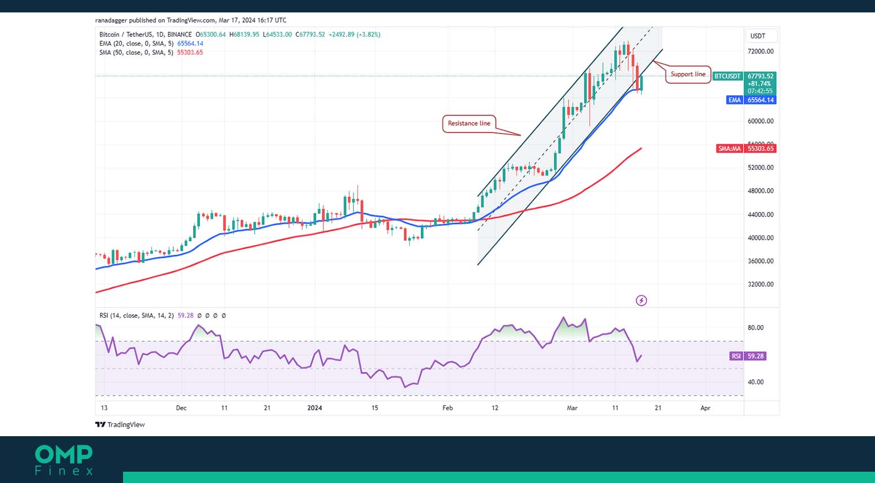Click the 40.00 RSI axis label
This screenshot has width=875, height=483.
pos(755,382)
